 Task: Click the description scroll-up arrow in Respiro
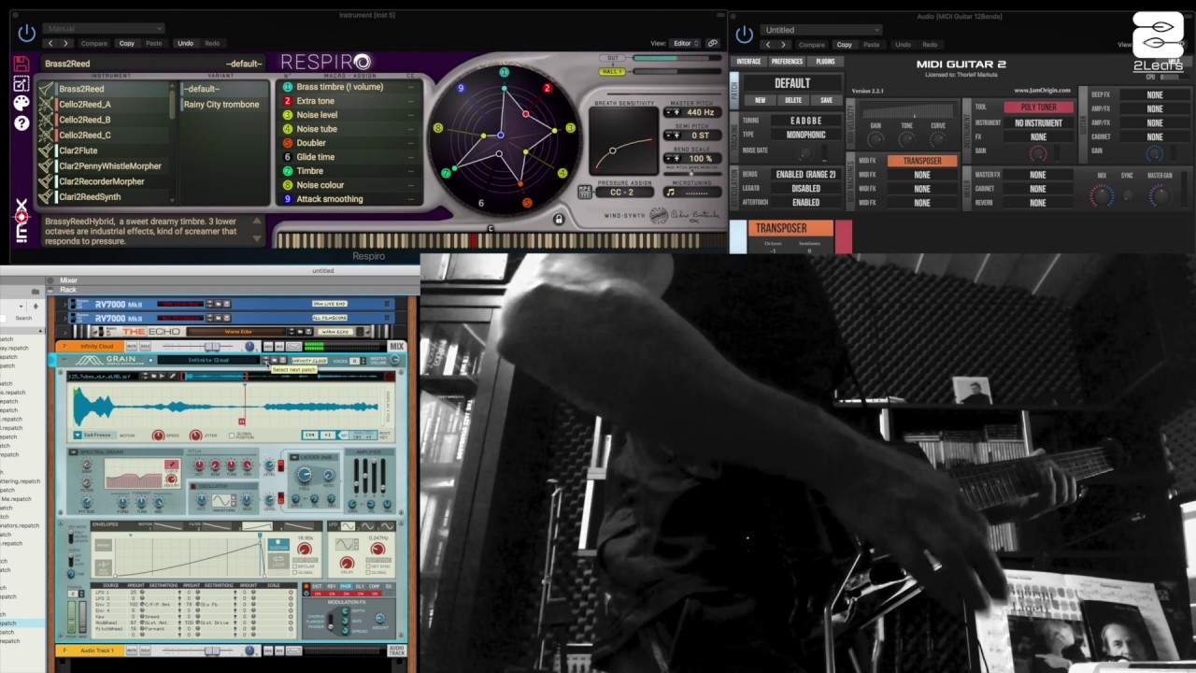pos(257,222)
